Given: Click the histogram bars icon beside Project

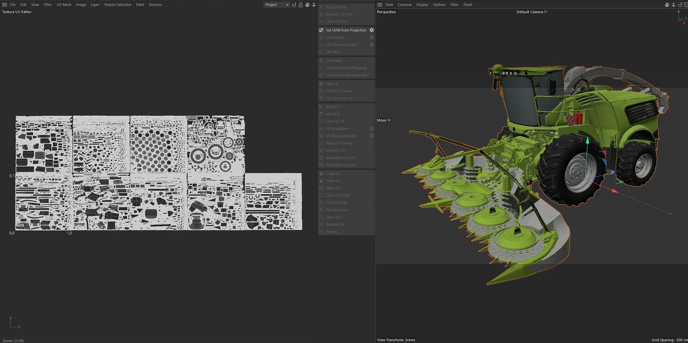Looking at the screenshot, I should [x=294, y=5].
